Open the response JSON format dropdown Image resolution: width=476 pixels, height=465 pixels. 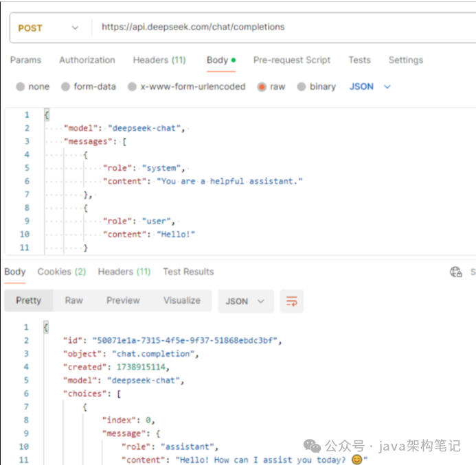pos(246,301)
